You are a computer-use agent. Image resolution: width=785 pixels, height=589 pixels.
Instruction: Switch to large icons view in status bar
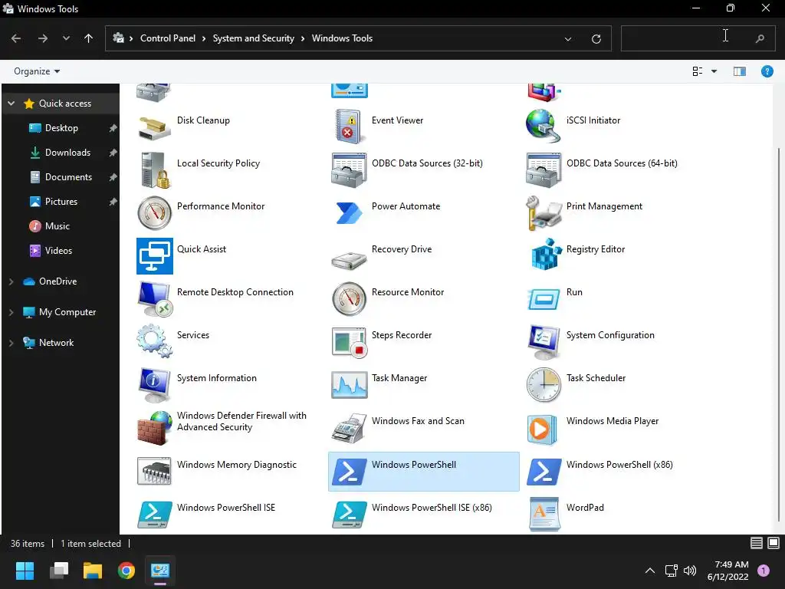[x=774, y=543]
